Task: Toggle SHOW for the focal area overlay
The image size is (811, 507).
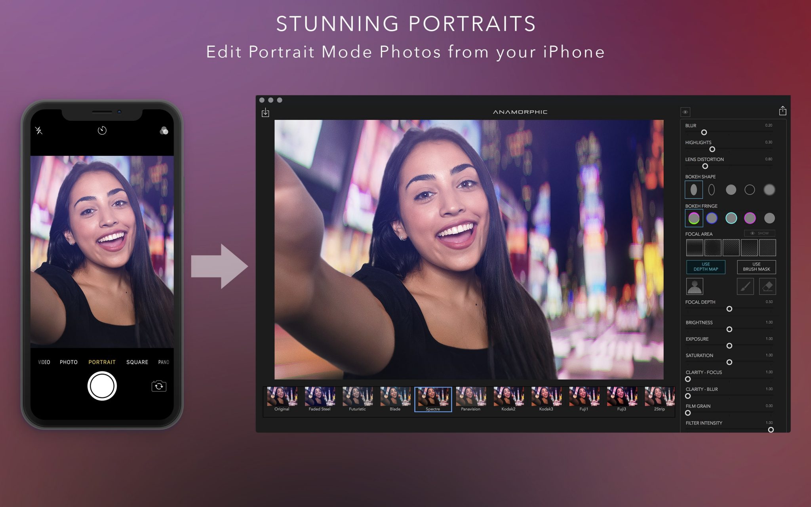Action: point(760,233)
